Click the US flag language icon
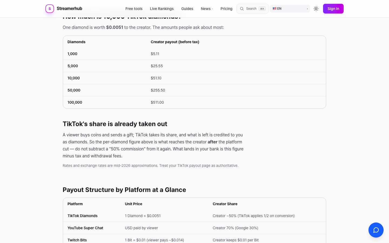 [274, 9]
